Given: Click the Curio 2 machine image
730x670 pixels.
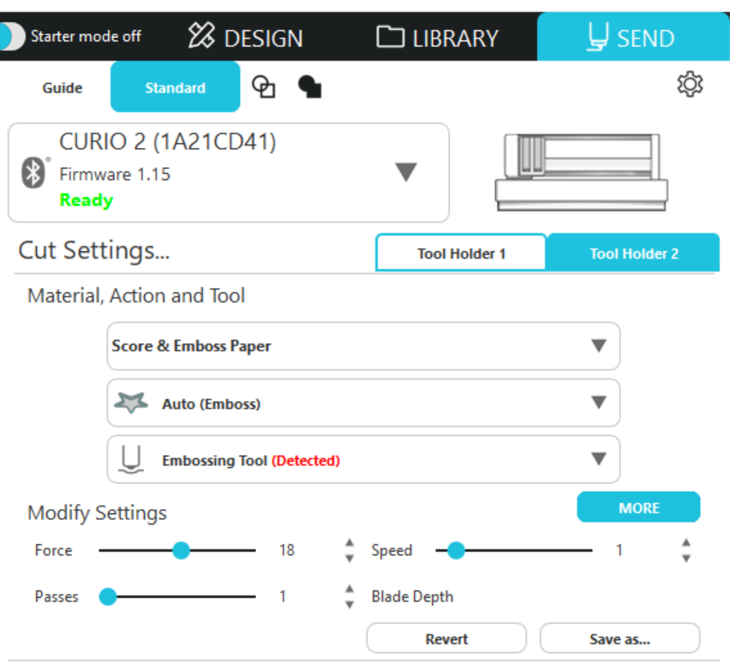Looking at the screenshot, I should click(x=578, y=171).
